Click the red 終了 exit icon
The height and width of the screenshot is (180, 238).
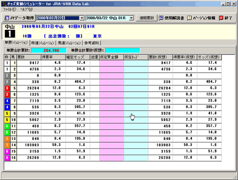point(221,18)
